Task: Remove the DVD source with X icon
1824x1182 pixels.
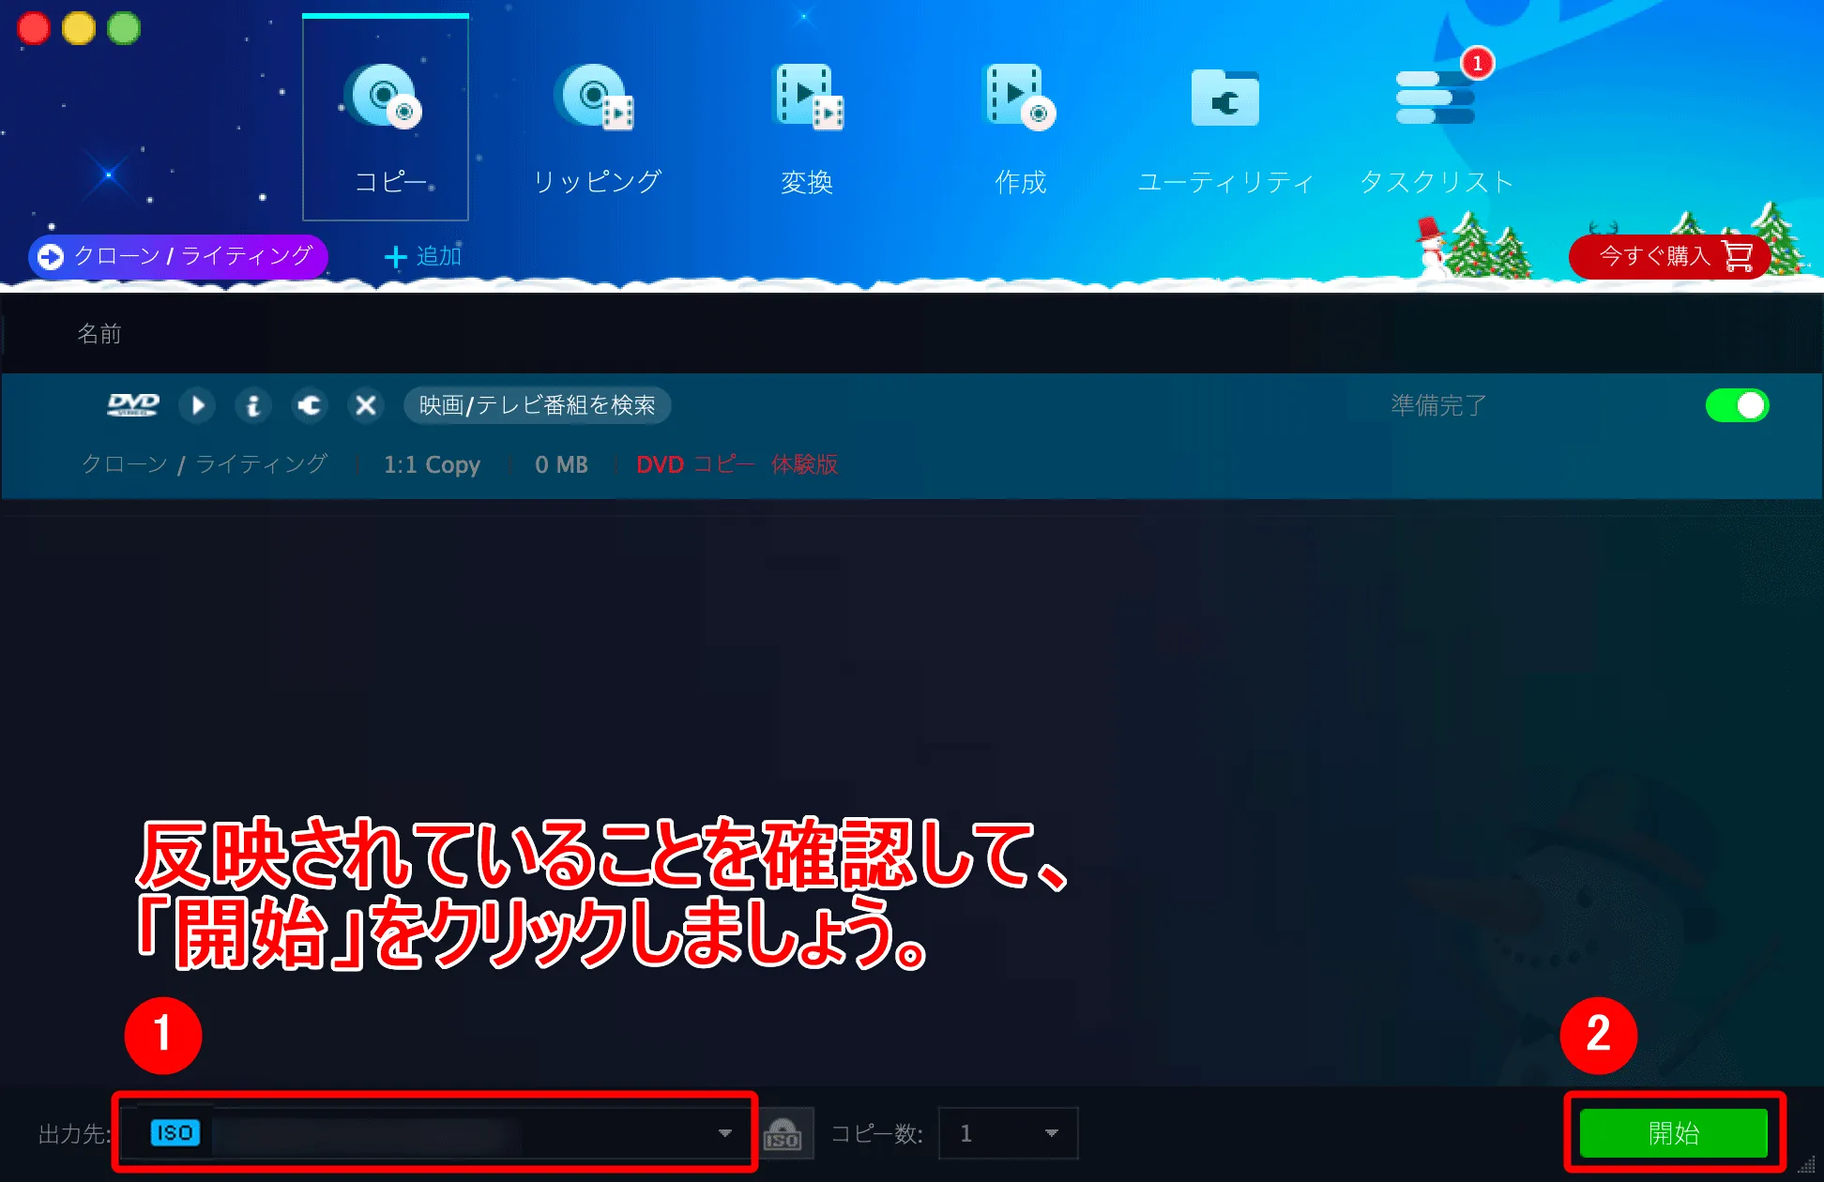Action: [x=366, y=405]
